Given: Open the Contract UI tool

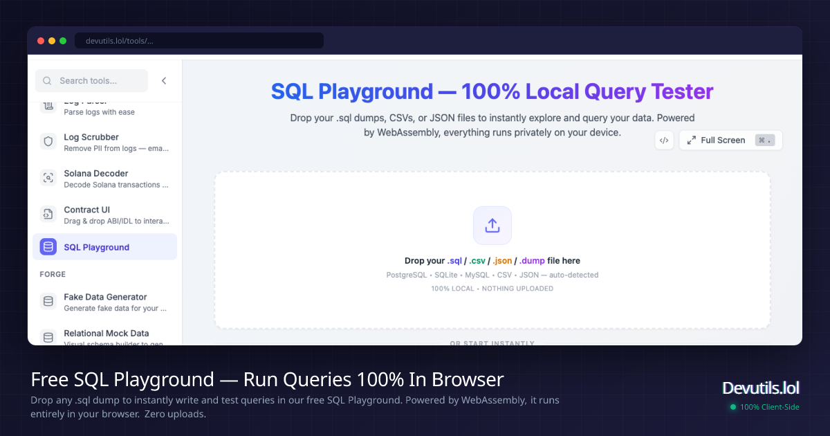Looking at the screenshot, I should [104, 215].
